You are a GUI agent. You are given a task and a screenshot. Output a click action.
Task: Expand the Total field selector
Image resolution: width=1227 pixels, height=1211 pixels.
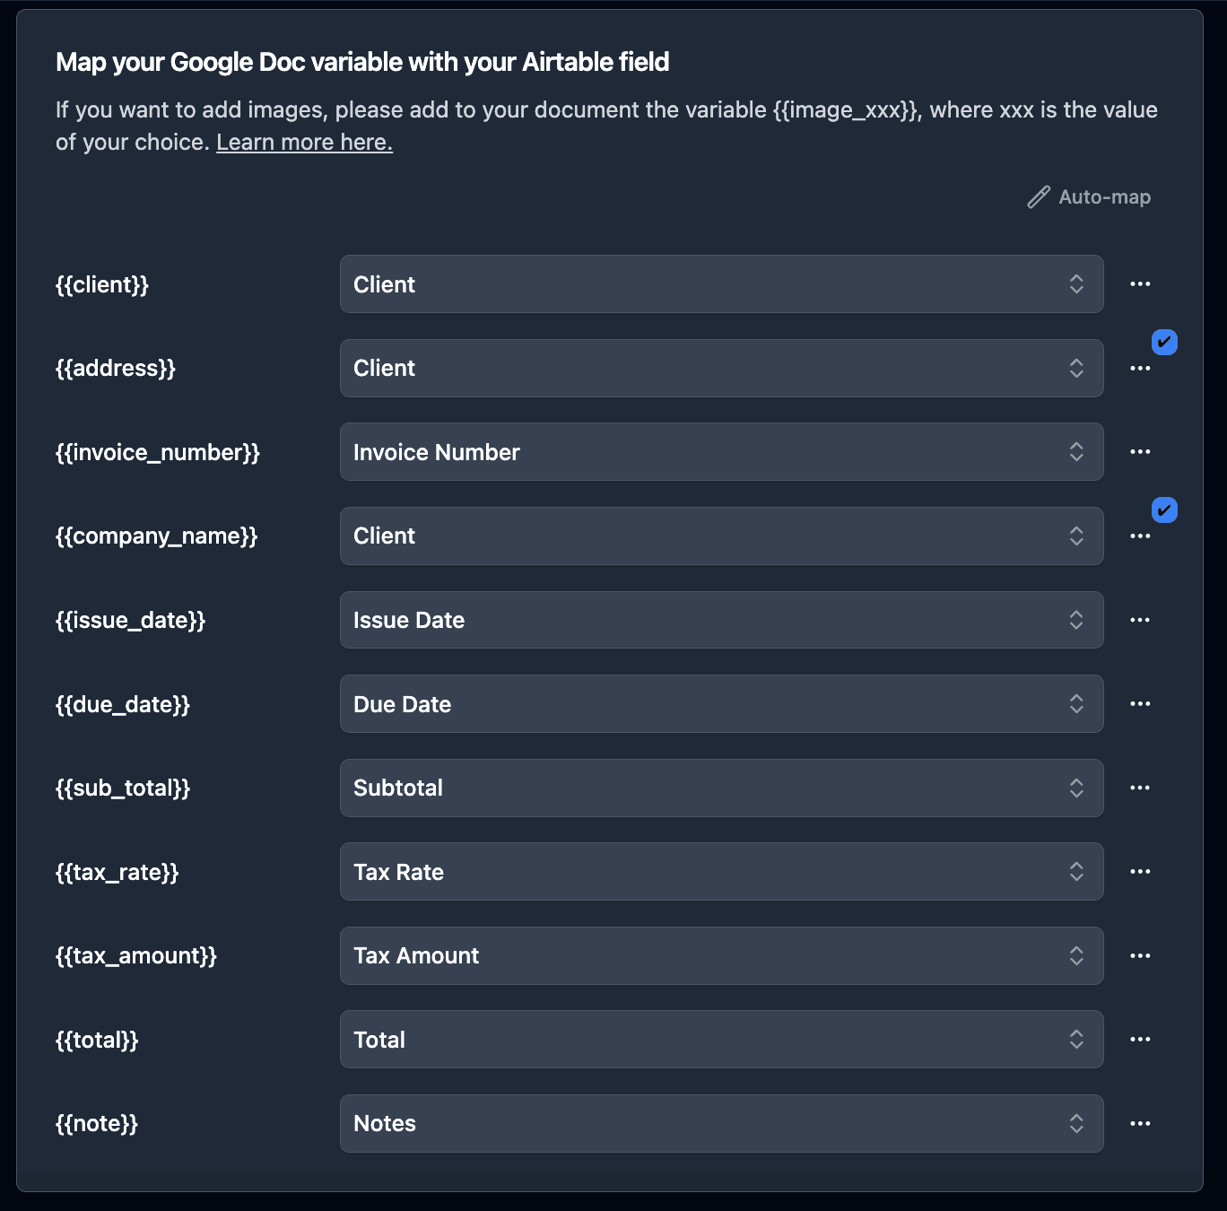click(x=720, y=1040)
